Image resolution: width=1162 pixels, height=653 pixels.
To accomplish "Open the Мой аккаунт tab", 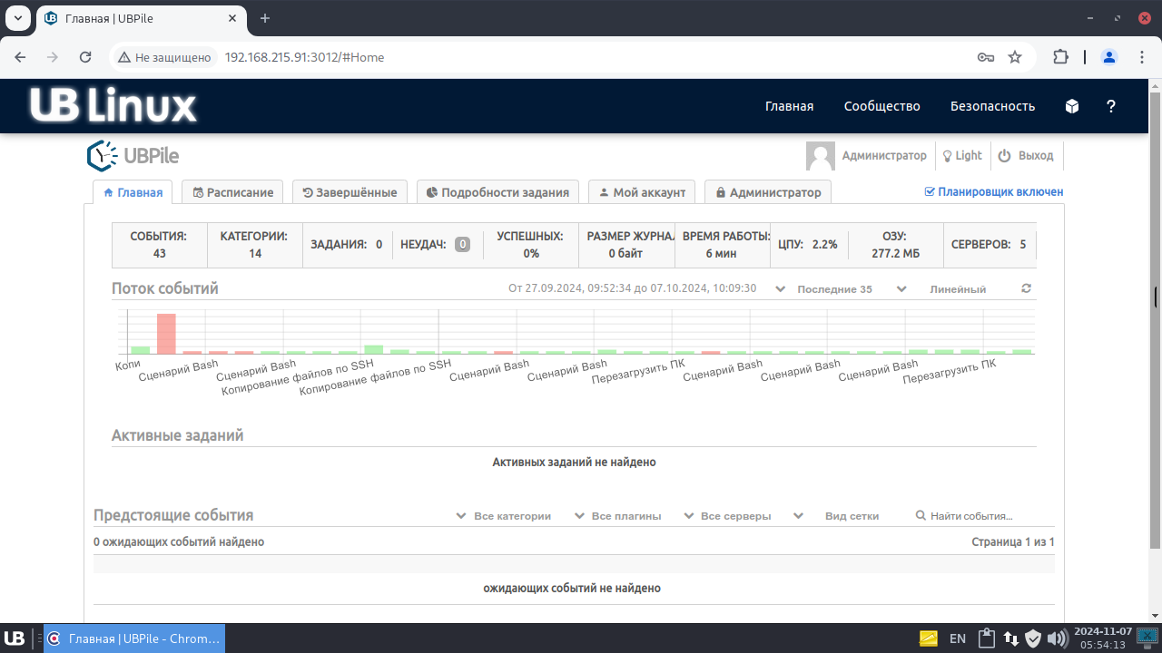I will pyautogui.click(x=642, y=191).
